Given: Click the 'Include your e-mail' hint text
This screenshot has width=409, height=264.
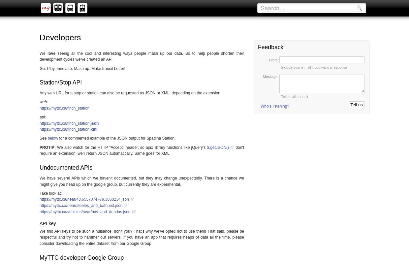Looking at the screenshot, I should [x=314, y=67].
